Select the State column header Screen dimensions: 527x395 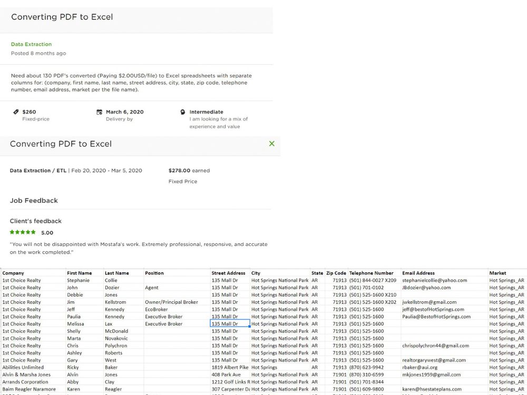[x=317, y=273]
